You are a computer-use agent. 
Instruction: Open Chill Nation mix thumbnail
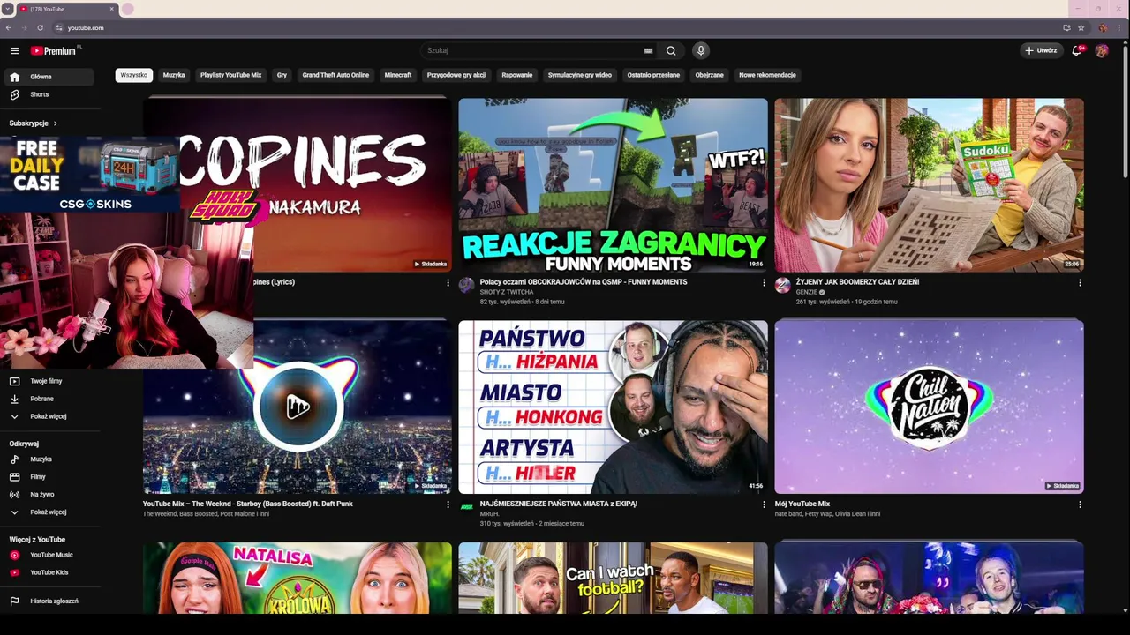929,407
